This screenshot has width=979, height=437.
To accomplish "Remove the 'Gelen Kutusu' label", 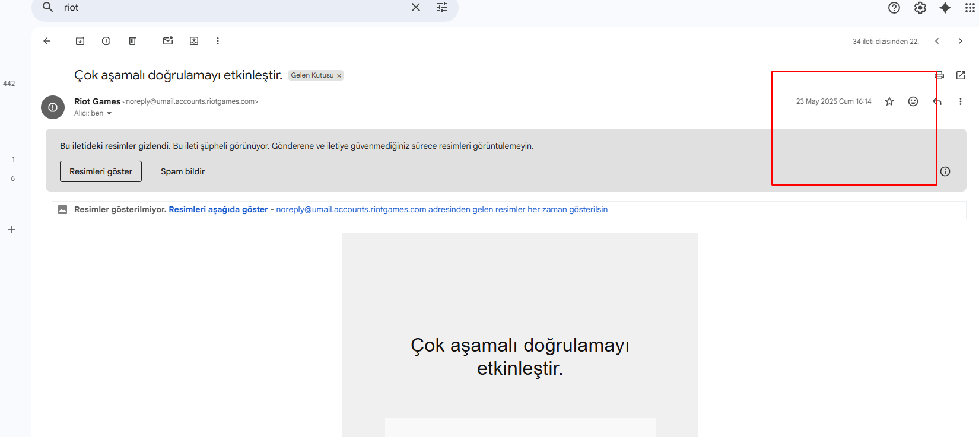I will [x=339, y=76].
